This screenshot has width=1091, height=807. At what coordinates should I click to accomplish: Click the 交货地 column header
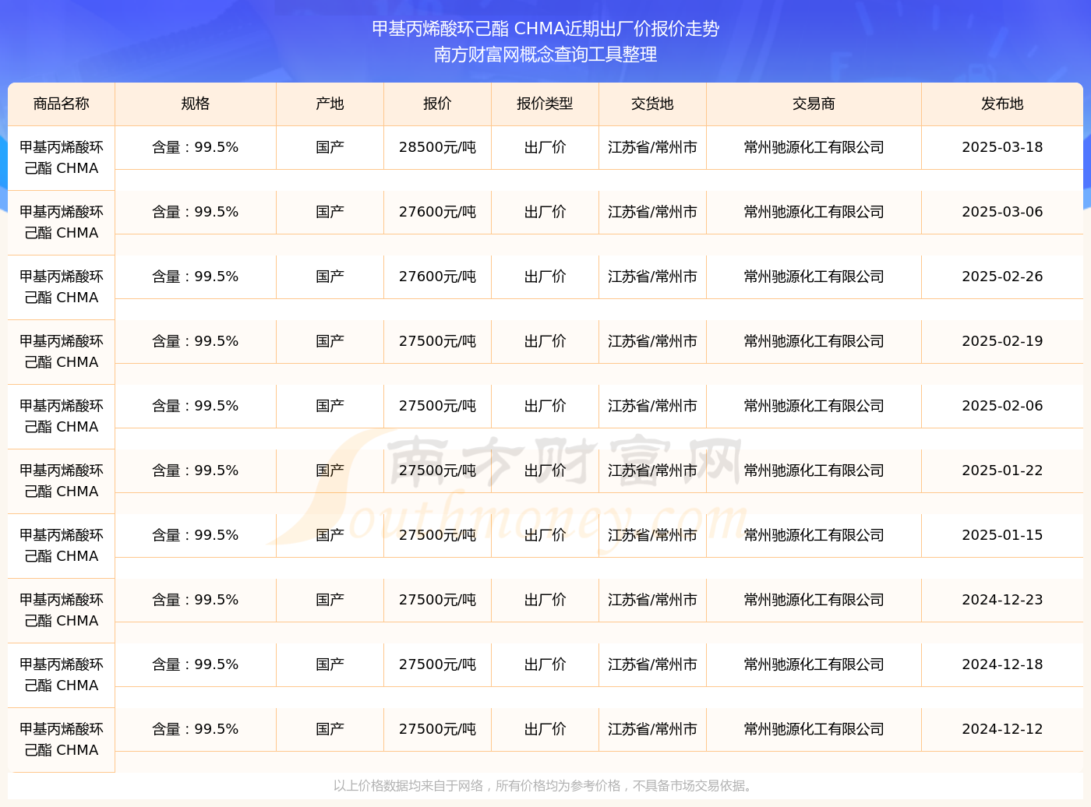click(x=652, y=104)
